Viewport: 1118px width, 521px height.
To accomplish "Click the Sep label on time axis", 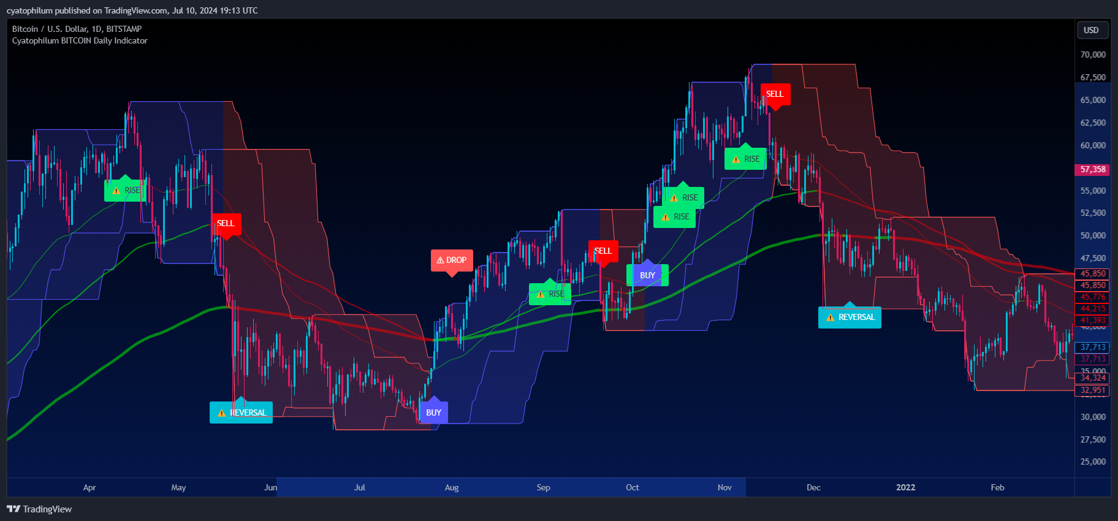I will click(544, 488).
